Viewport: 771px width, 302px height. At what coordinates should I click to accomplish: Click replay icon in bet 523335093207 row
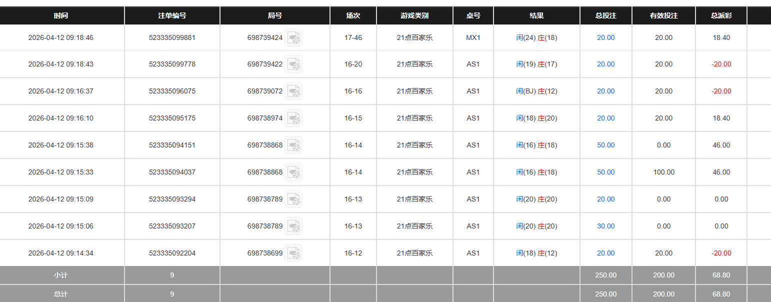tap(293, 226)
